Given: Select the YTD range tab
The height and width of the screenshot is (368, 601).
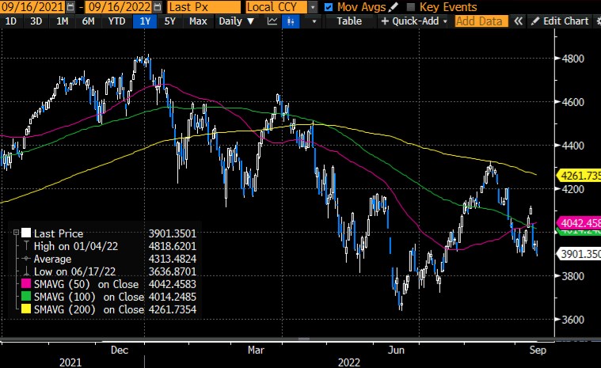Looking at the screenshot, I should 116,21.
